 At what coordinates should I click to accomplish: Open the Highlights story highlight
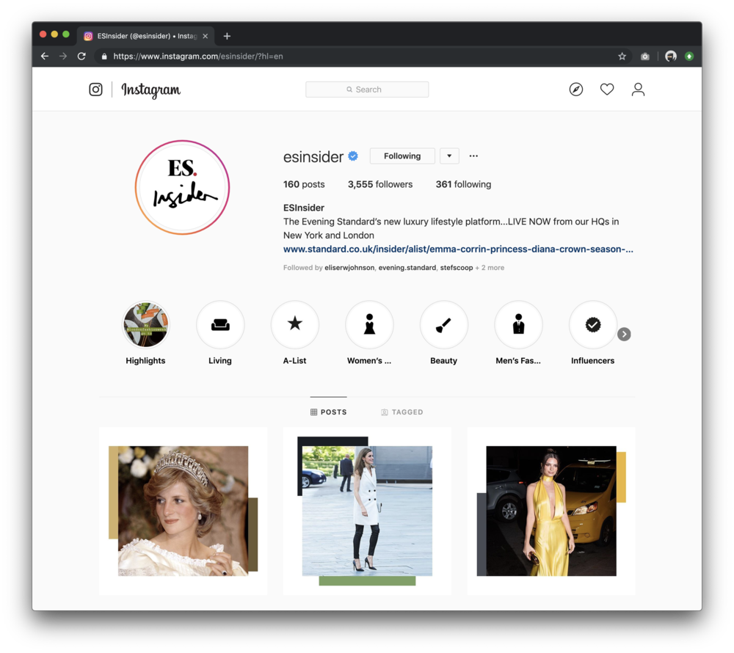(145, 324)
